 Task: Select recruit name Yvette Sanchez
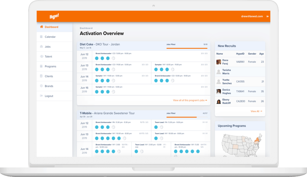point(227,82)
